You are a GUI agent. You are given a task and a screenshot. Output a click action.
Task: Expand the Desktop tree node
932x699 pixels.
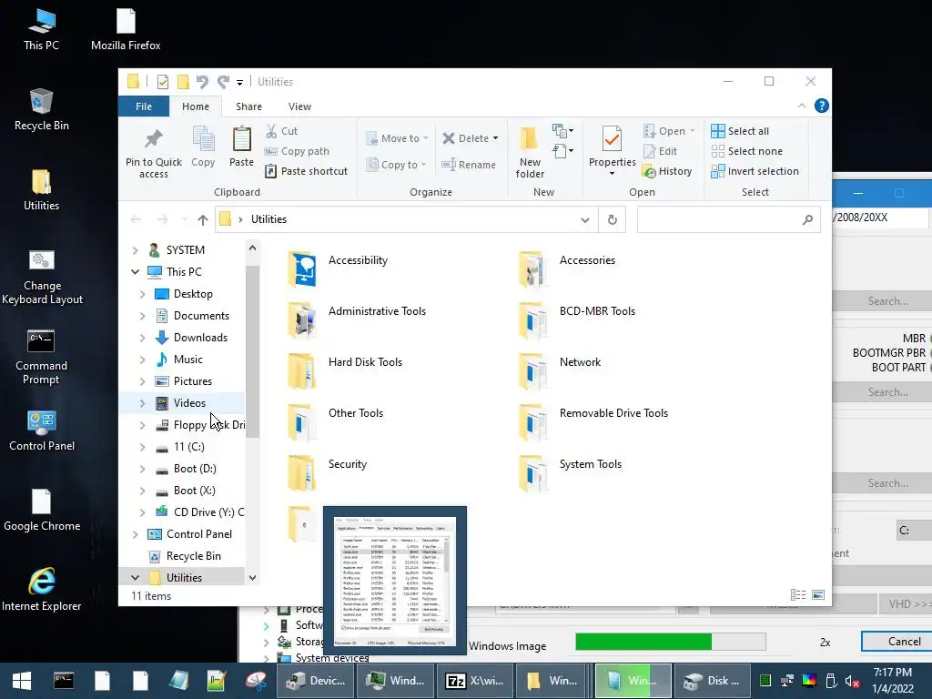coord(142,294)
